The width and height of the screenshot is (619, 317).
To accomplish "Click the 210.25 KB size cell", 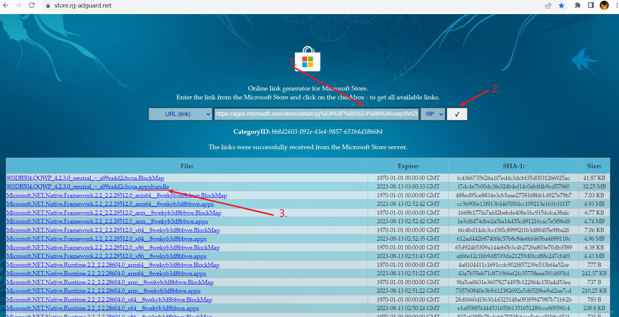I will pyautogui.click(x=594, y=291).
